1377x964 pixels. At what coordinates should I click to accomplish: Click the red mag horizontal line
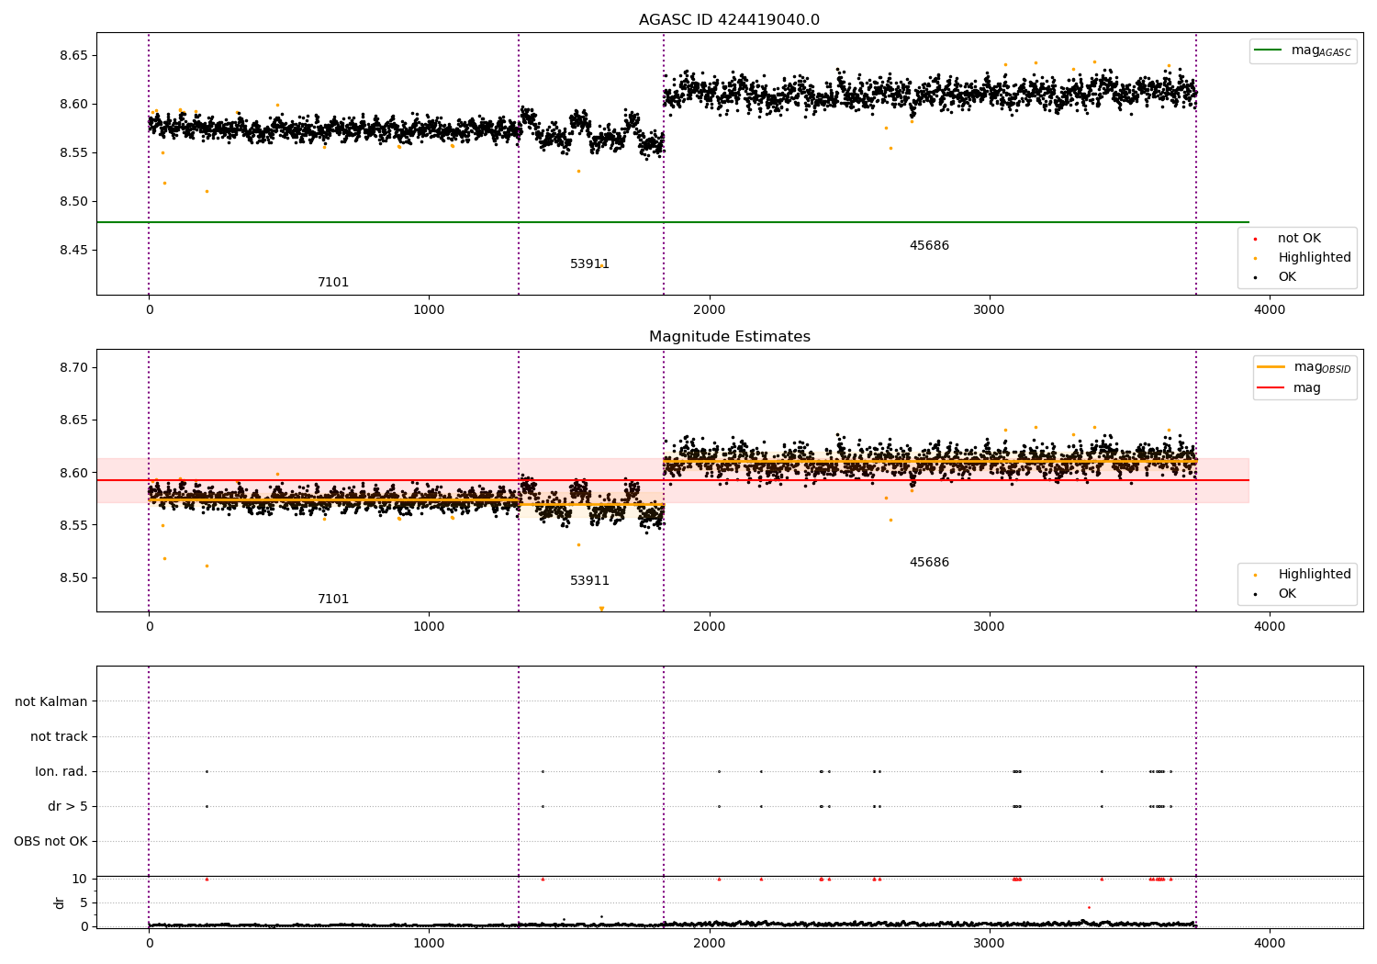click(x=673, y=480)
